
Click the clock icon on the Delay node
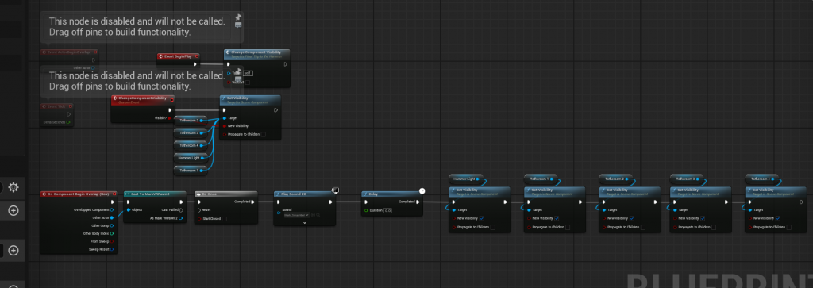pyautogui.click(x=422, y=190)
